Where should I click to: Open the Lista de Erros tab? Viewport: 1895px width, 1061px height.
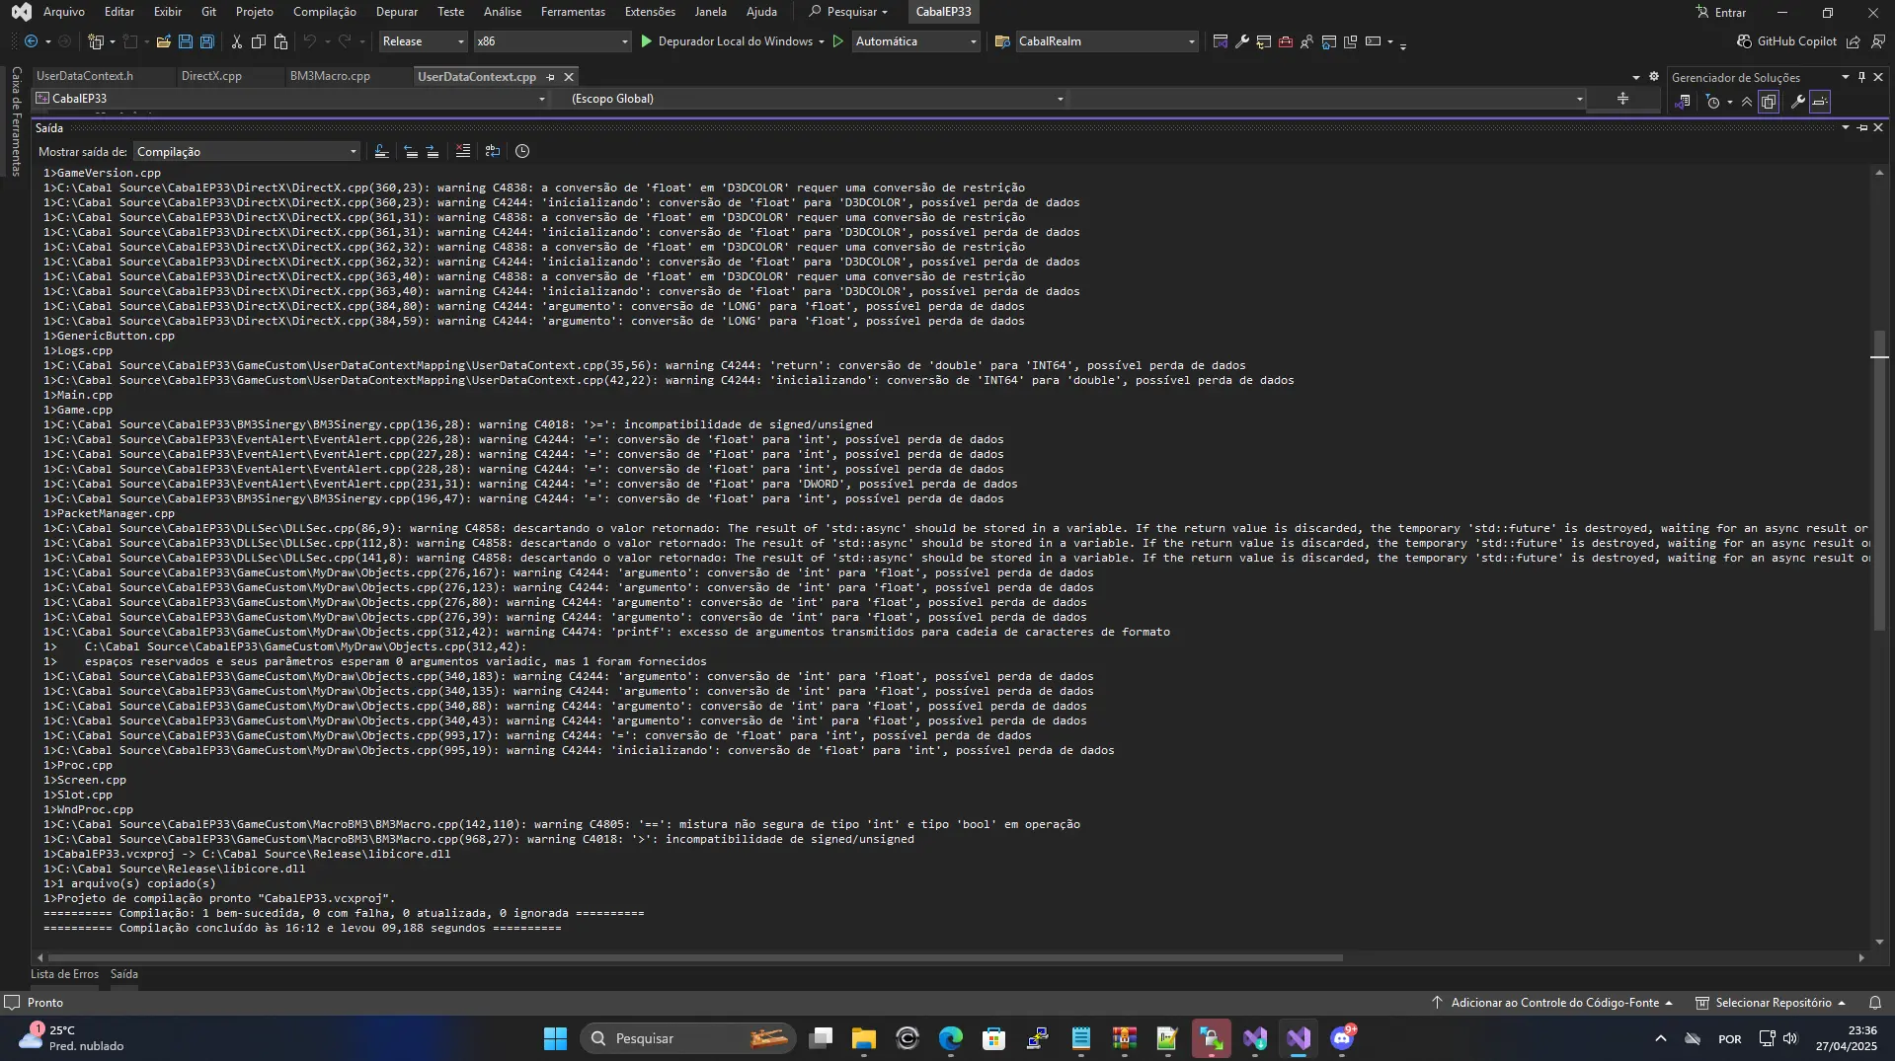coord(64,974)
